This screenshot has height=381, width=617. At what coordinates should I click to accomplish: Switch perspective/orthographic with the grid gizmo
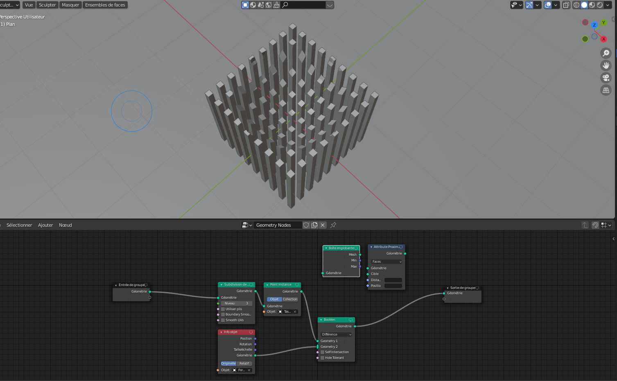(606, 90)
